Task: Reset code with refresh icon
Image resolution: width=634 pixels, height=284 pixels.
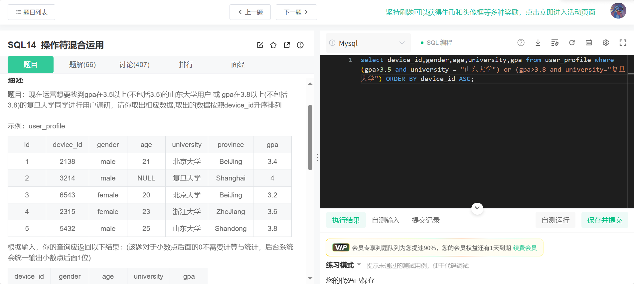Action: (572, 42)
